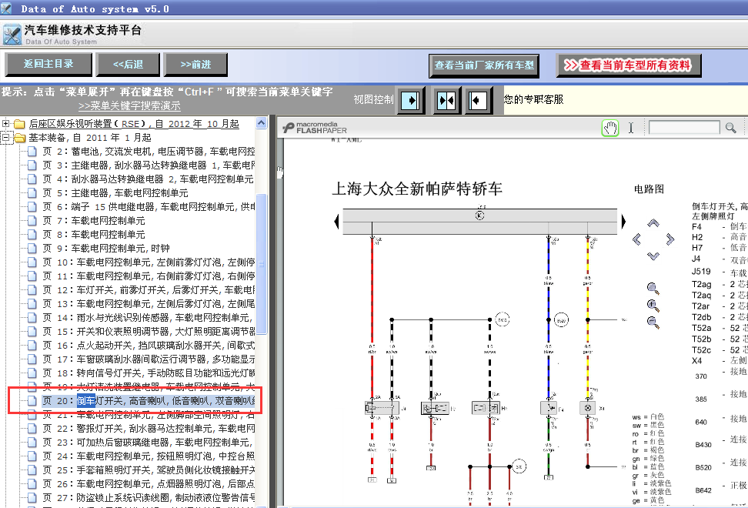Click the folder icon of 基本装备
The image size is (748, 508).
19,138
